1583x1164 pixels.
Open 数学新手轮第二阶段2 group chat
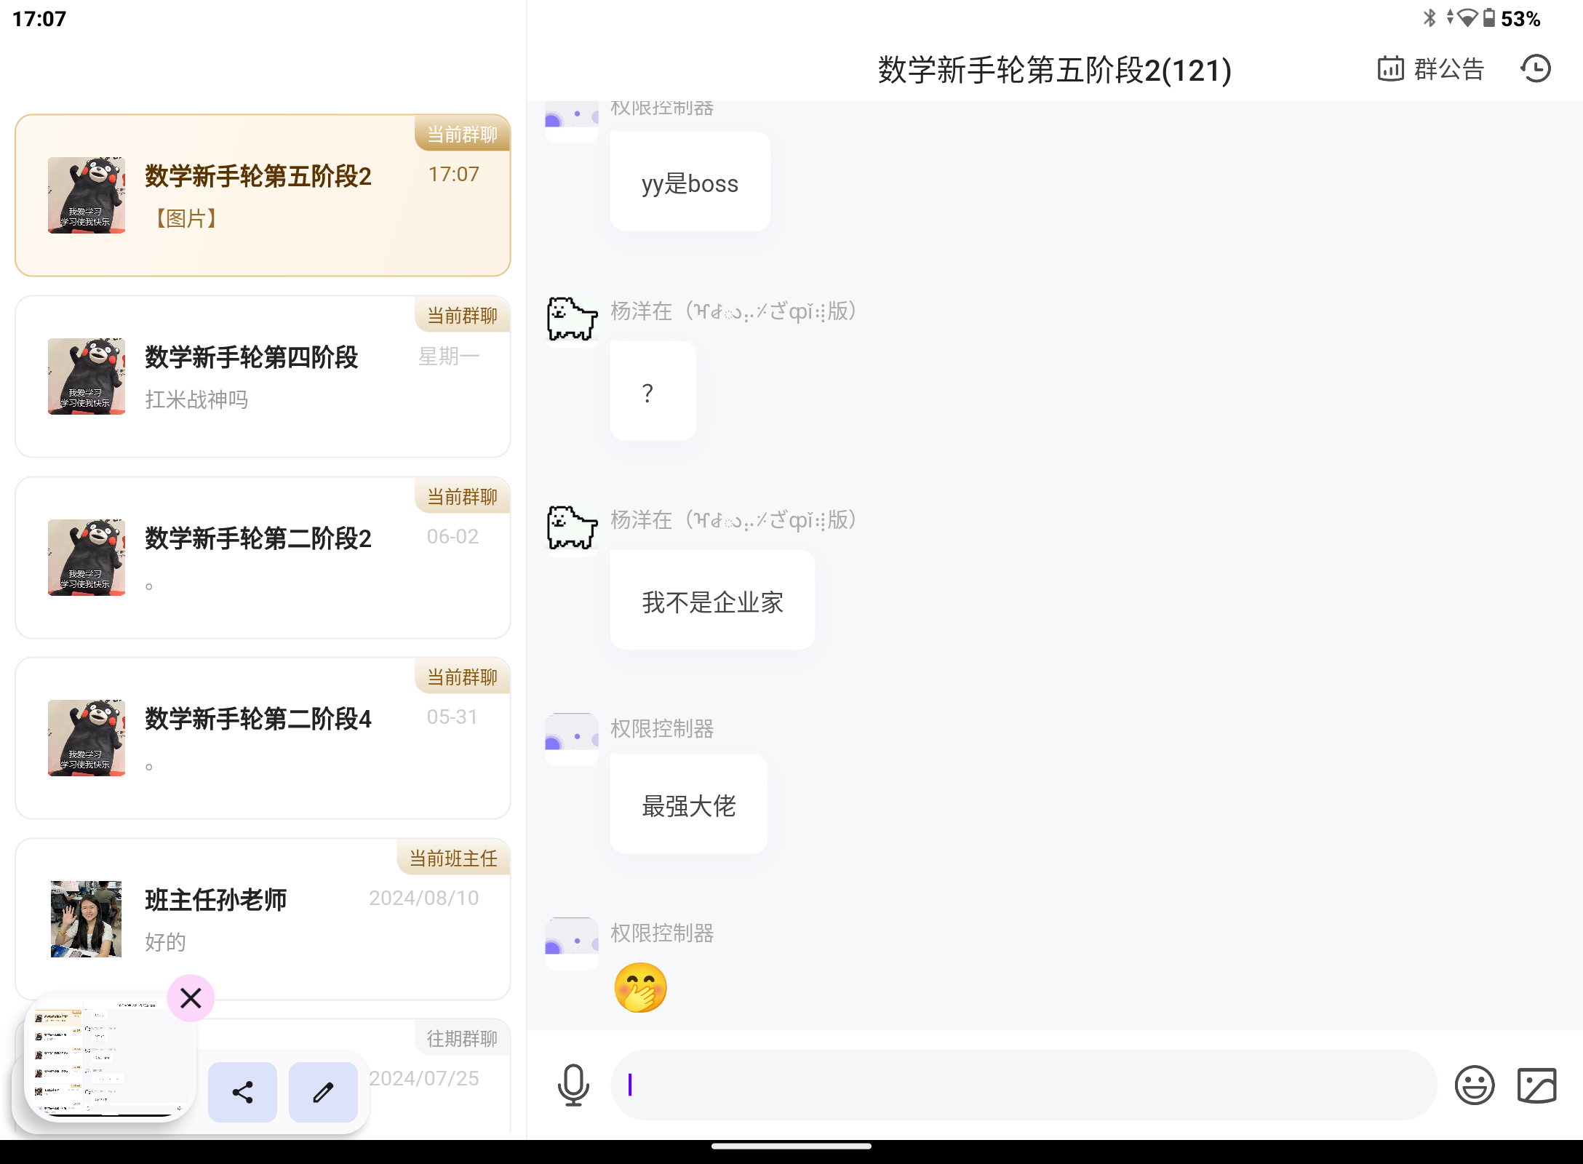[x=263, y=557]
